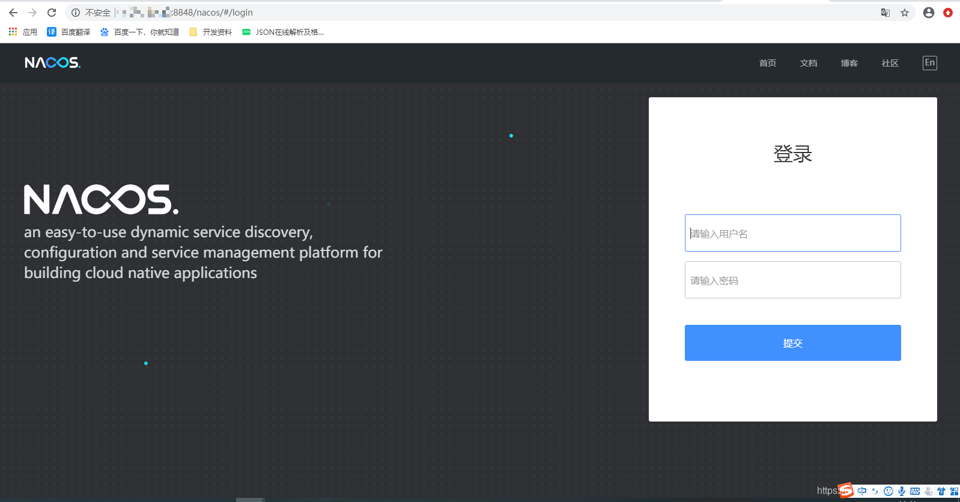Open the IME skin (shirt) icon
The image size is (960, 502).
point(941,491)
